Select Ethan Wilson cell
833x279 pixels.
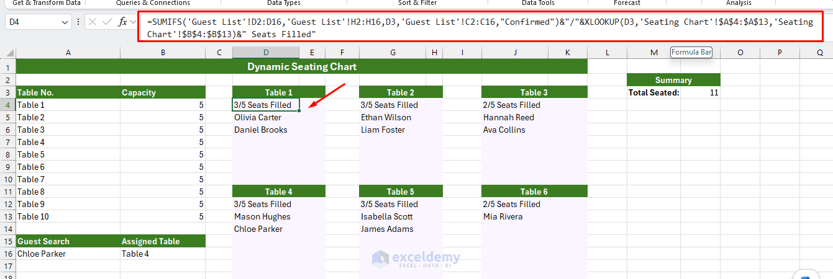pyautogui.click(x=393, y=118)
